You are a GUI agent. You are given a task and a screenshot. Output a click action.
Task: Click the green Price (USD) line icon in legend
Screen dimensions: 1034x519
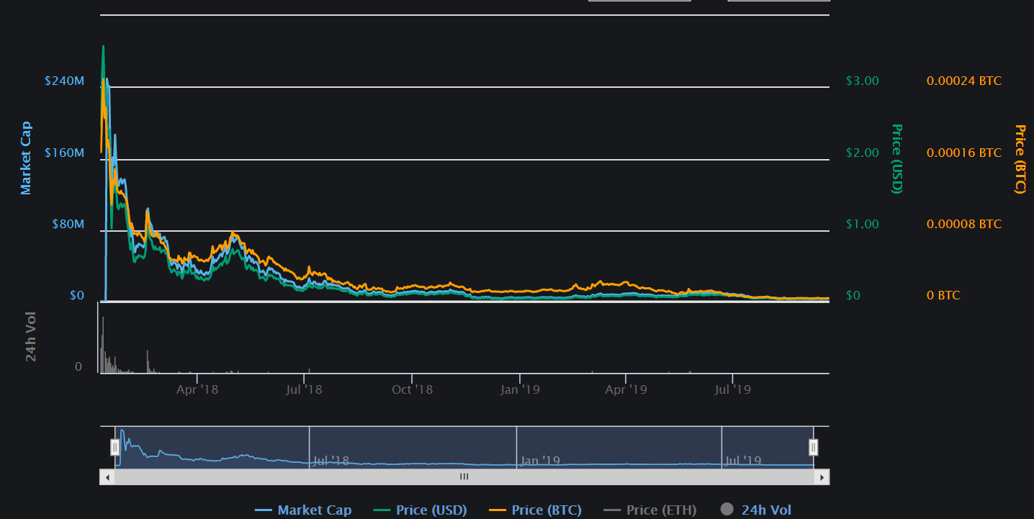click(x=382, y=510)
